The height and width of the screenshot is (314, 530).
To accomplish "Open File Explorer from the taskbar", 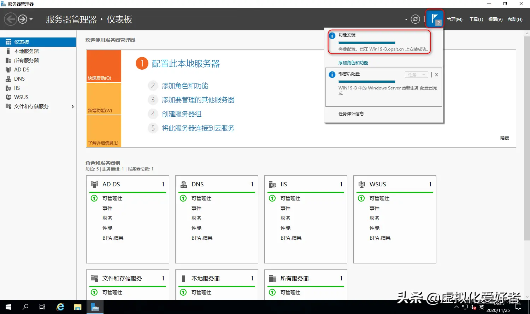I will tap(78, 307).
